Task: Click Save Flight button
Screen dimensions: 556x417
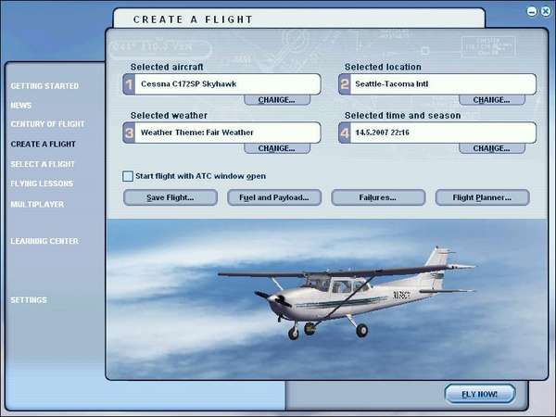Action: [171, 197]
